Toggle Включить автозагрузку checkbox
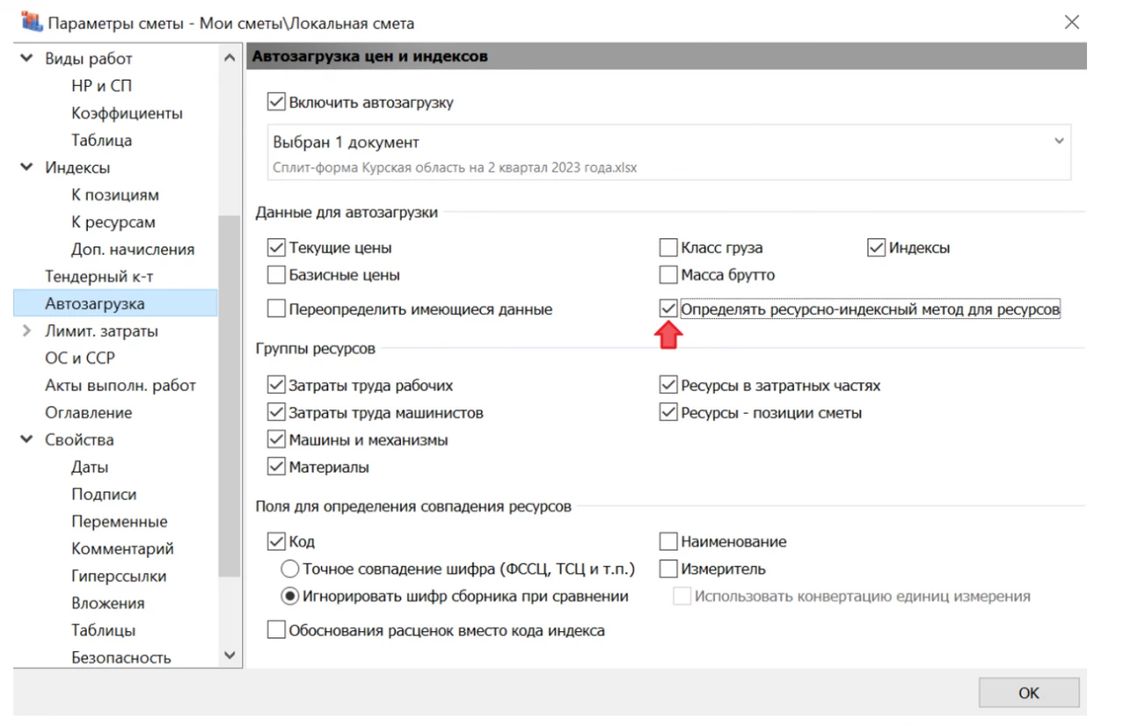 pos(276,103)
